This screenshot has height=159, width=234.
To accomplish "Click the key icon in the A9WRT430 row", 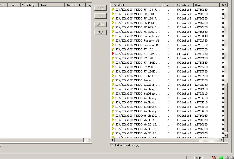I will [x=113, y=76].
